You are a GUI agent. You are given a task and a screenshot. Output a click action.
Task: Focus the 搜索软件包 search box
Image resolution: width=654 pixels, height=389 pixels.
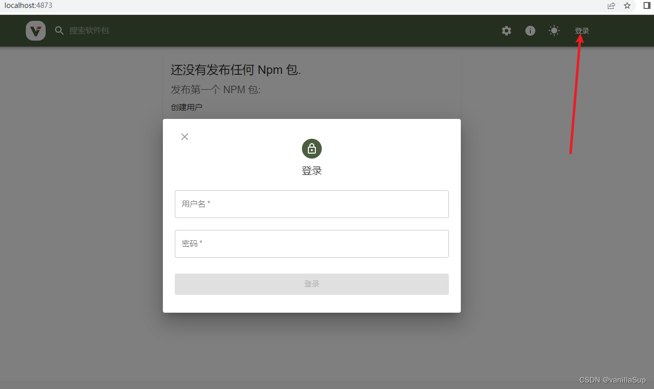(x=89, y=31)
